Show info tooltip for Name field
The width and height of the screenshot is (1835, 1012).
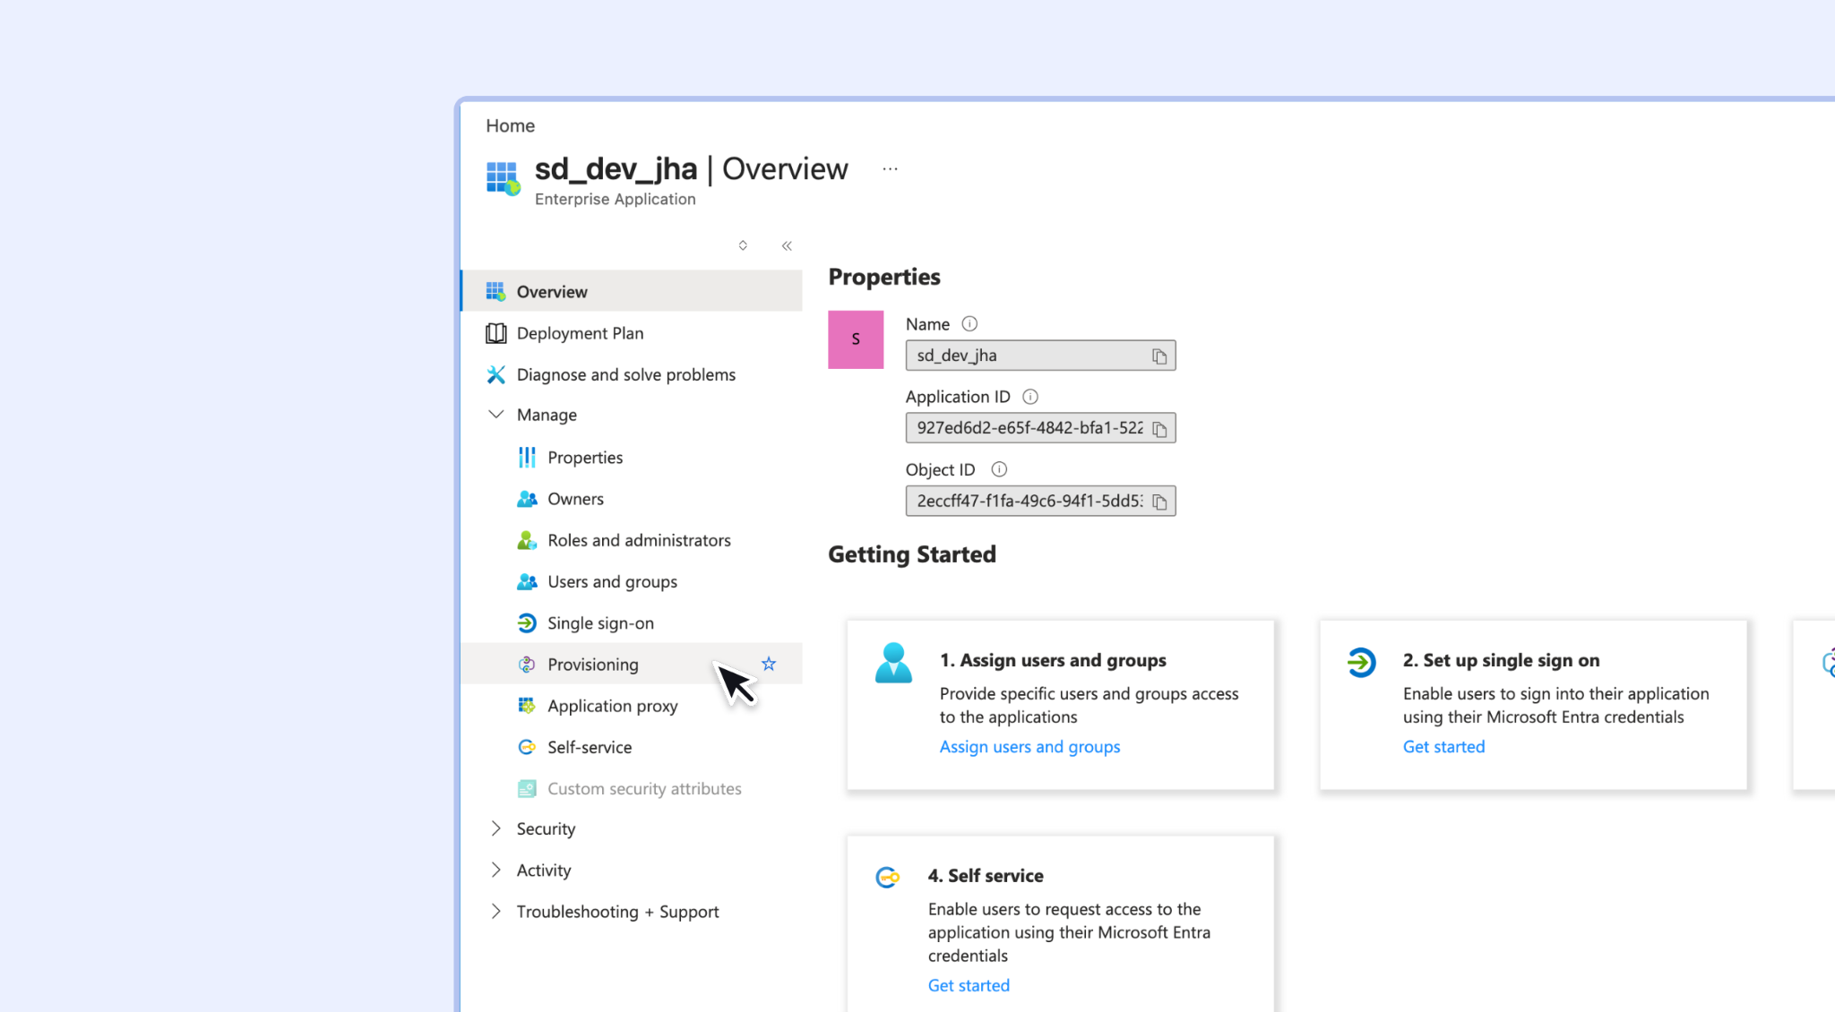969,323
